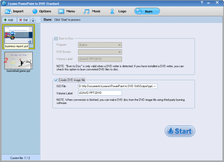The image size is (224, 162).
Task: Open the Import section
Action: click(14, 11)
